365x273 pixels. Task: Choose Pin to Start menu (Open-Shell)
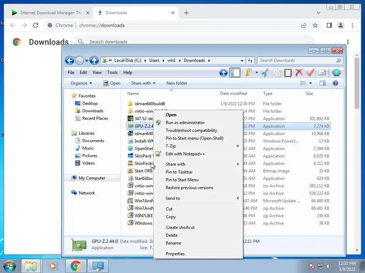click(x=198, y=138)
